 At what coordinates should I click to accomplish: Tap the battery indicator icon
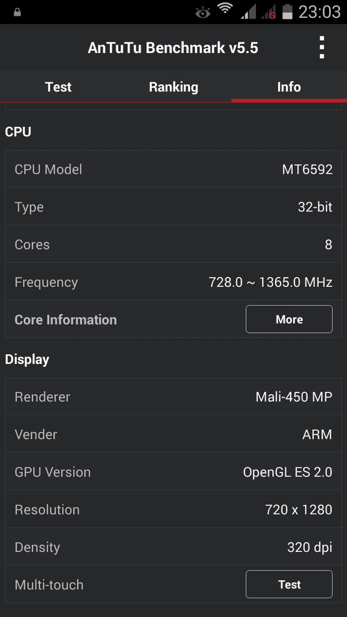288,11
